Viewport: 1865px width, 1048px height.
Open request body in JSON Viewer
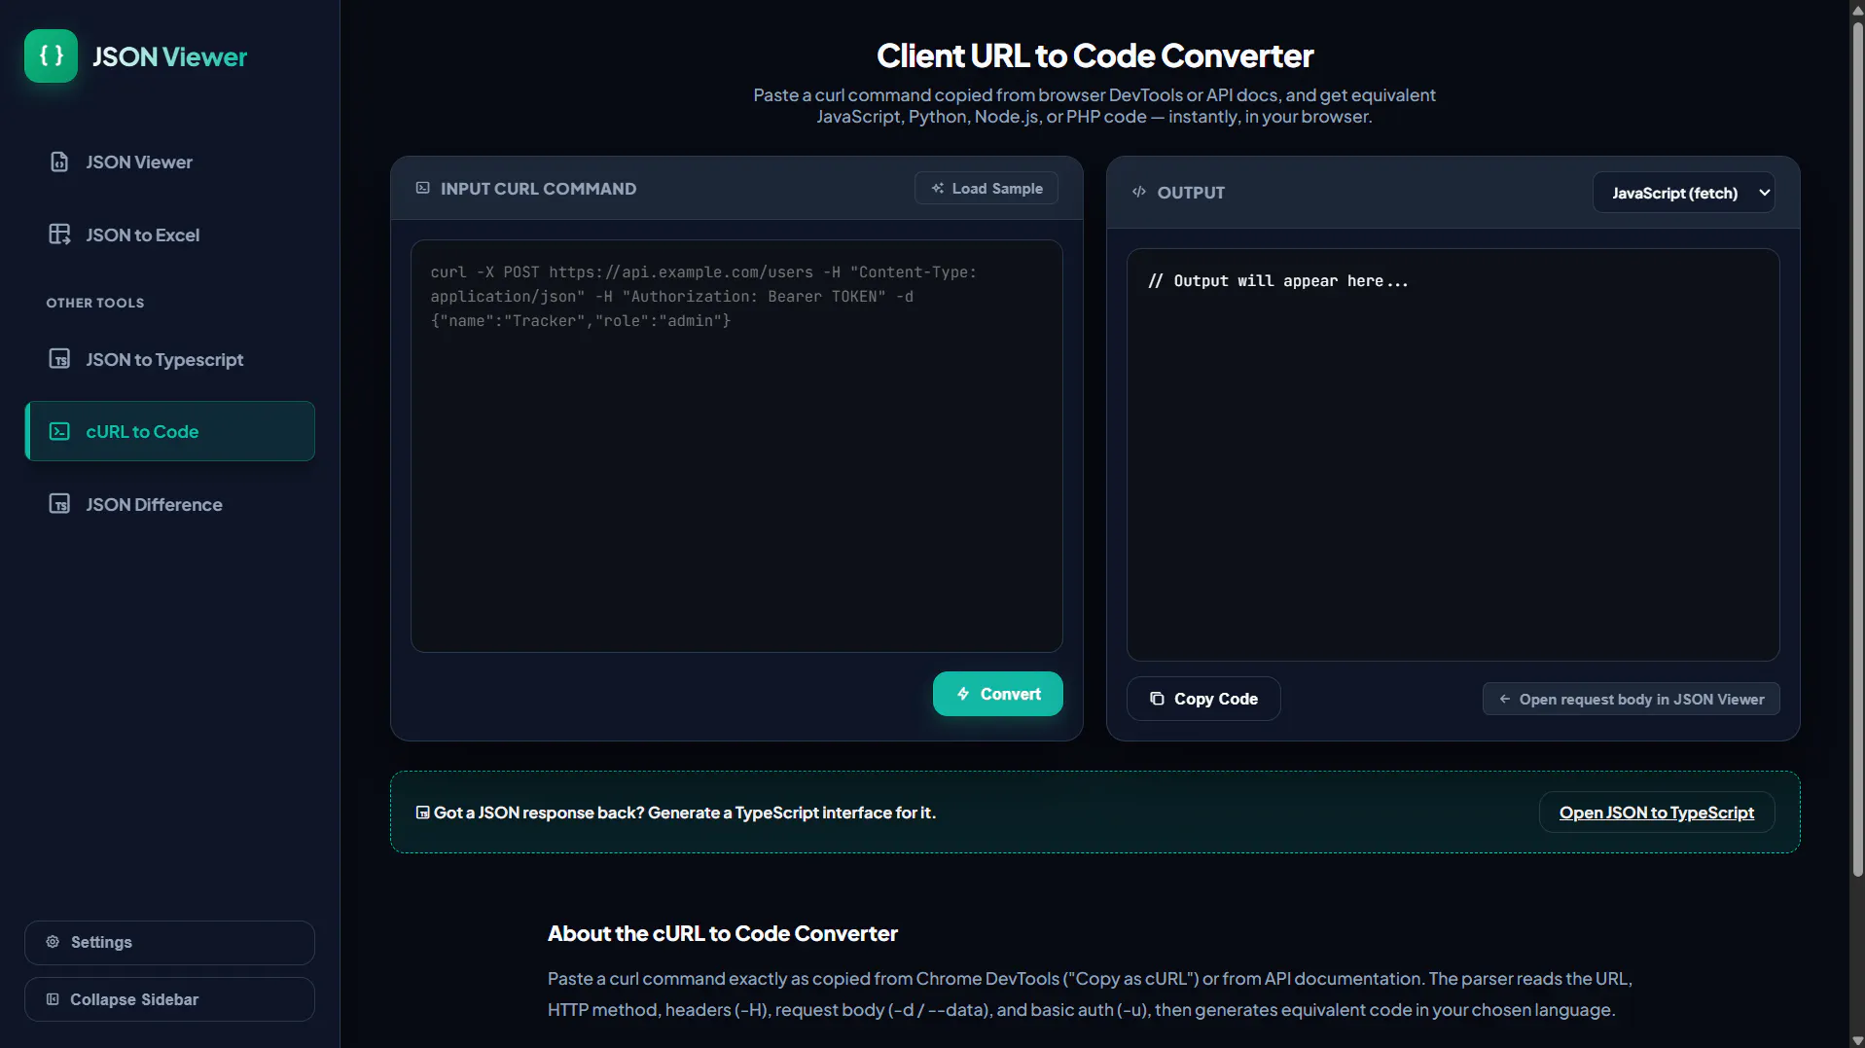point(1632,699)
